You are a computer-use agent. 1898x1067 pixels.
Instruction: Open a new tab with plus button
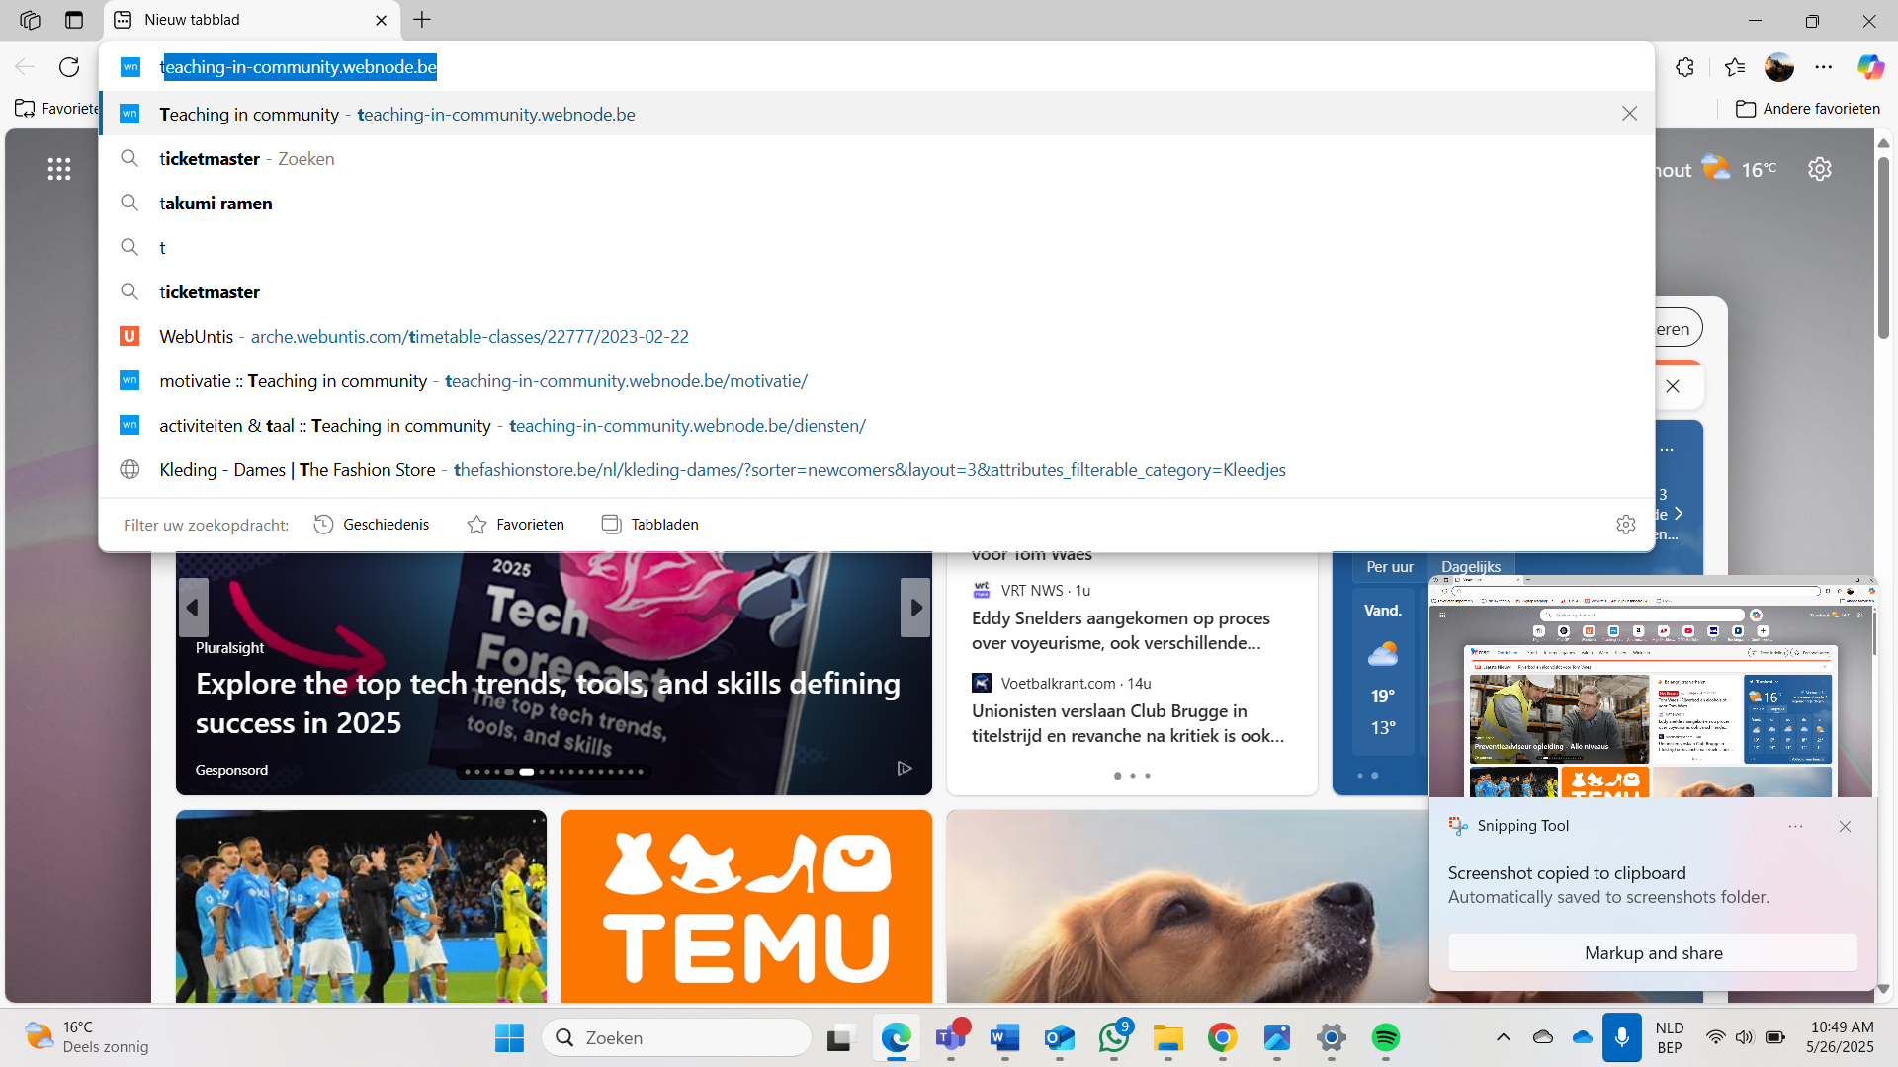tap(422, 20)
